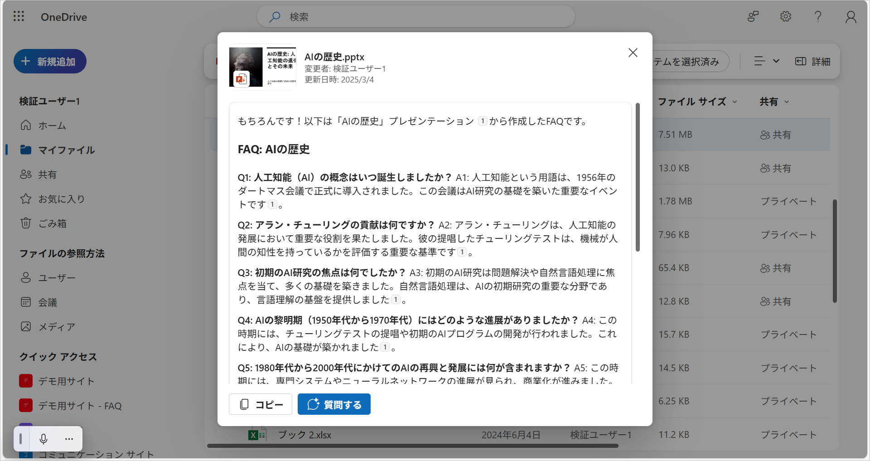Click the 検索 search box
This screenshot has width=870, height=461.
(416, 17)
